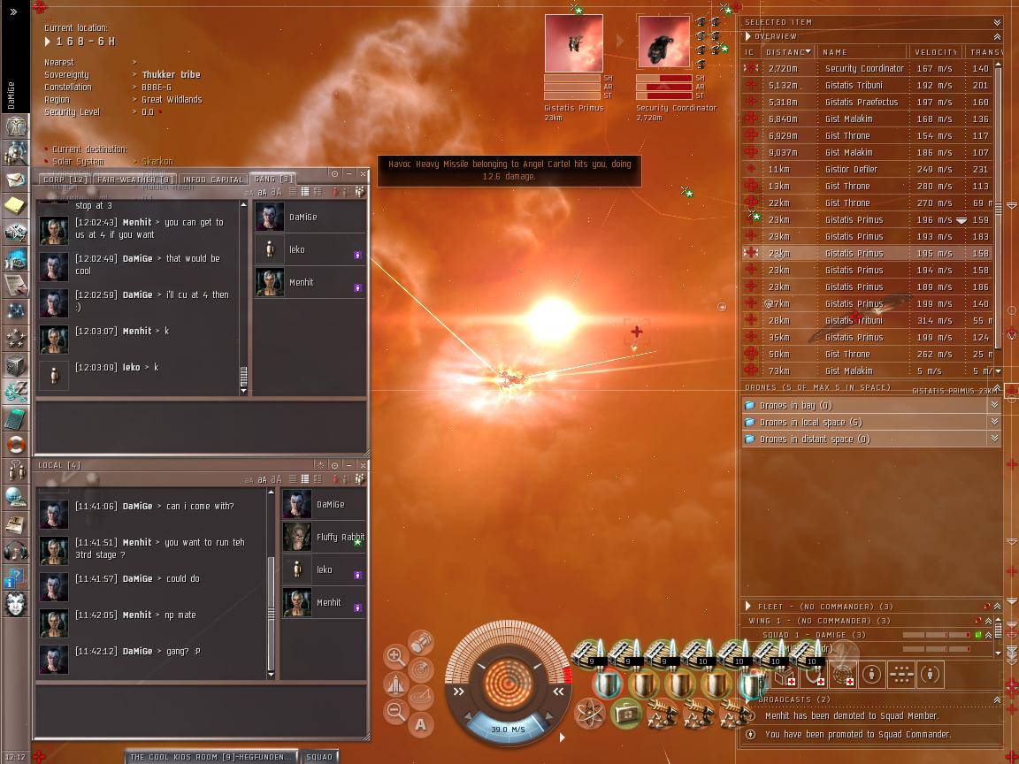This screenshot has height=764, width=1019.
Task: Open People & Places in the sidebar
Action: tap(16, 153)
